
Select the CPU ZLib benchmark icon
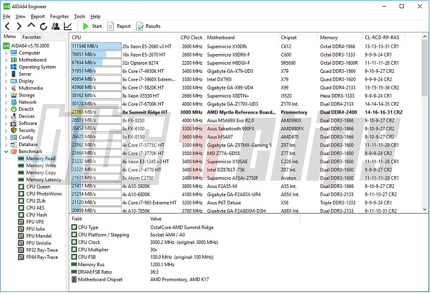tap(21, 201)
